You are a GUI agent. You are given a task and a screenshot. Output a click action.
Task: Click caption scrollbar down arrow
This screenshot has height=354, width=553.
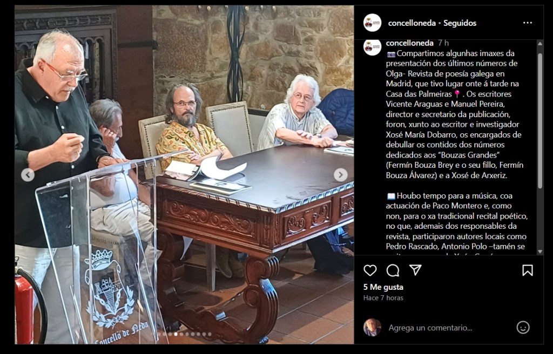pos(539,252)
